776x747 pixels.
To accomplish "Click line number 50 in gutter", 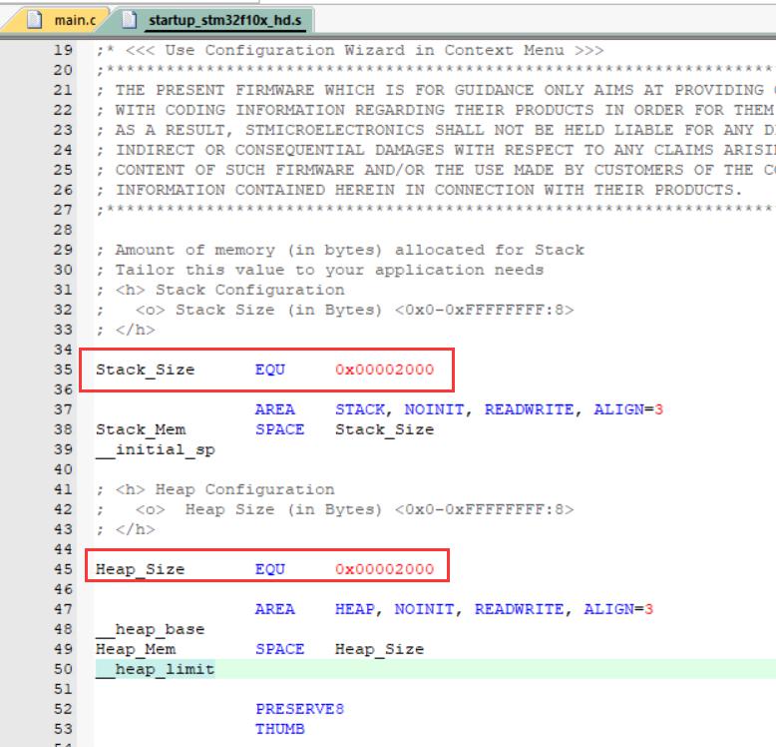I will [x=63, y=669].
